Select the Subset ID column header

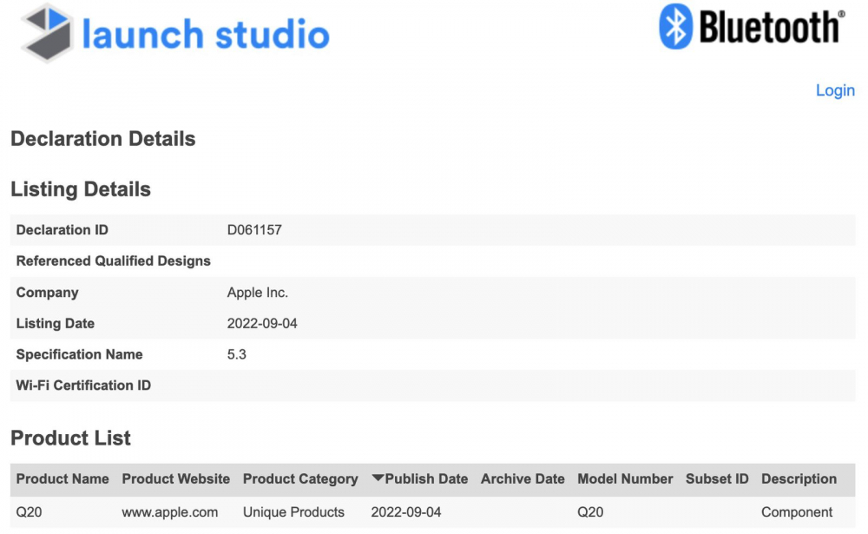click(716, 478)
